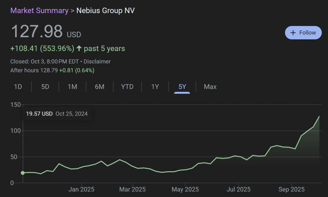Select the 5D time range tab
The image size is (328, 197).
point(45,87)
